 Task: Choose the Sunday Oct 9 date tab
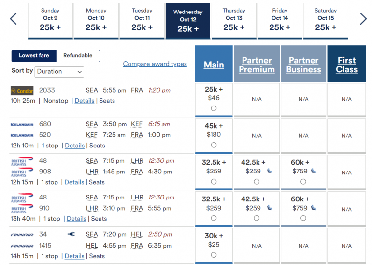(x=50, y=21)
